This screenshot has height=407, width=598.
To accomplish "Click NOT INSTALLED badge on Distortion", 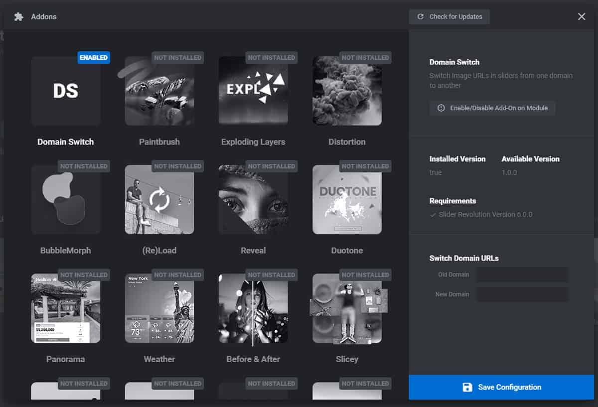I will pos(365,57).
